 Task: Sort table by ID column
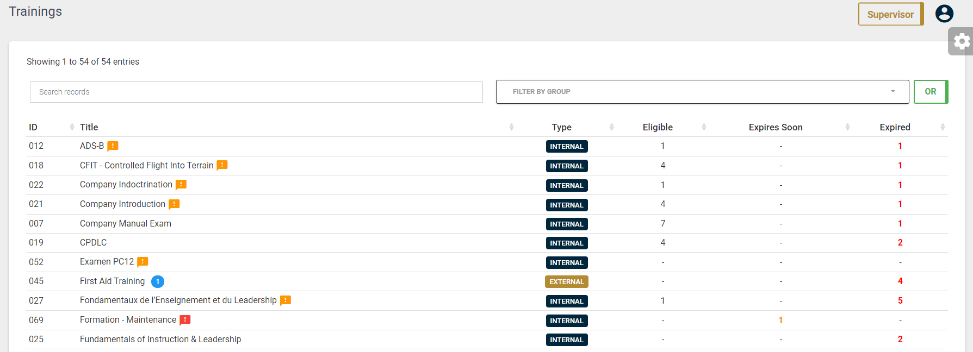coord(72,127)
